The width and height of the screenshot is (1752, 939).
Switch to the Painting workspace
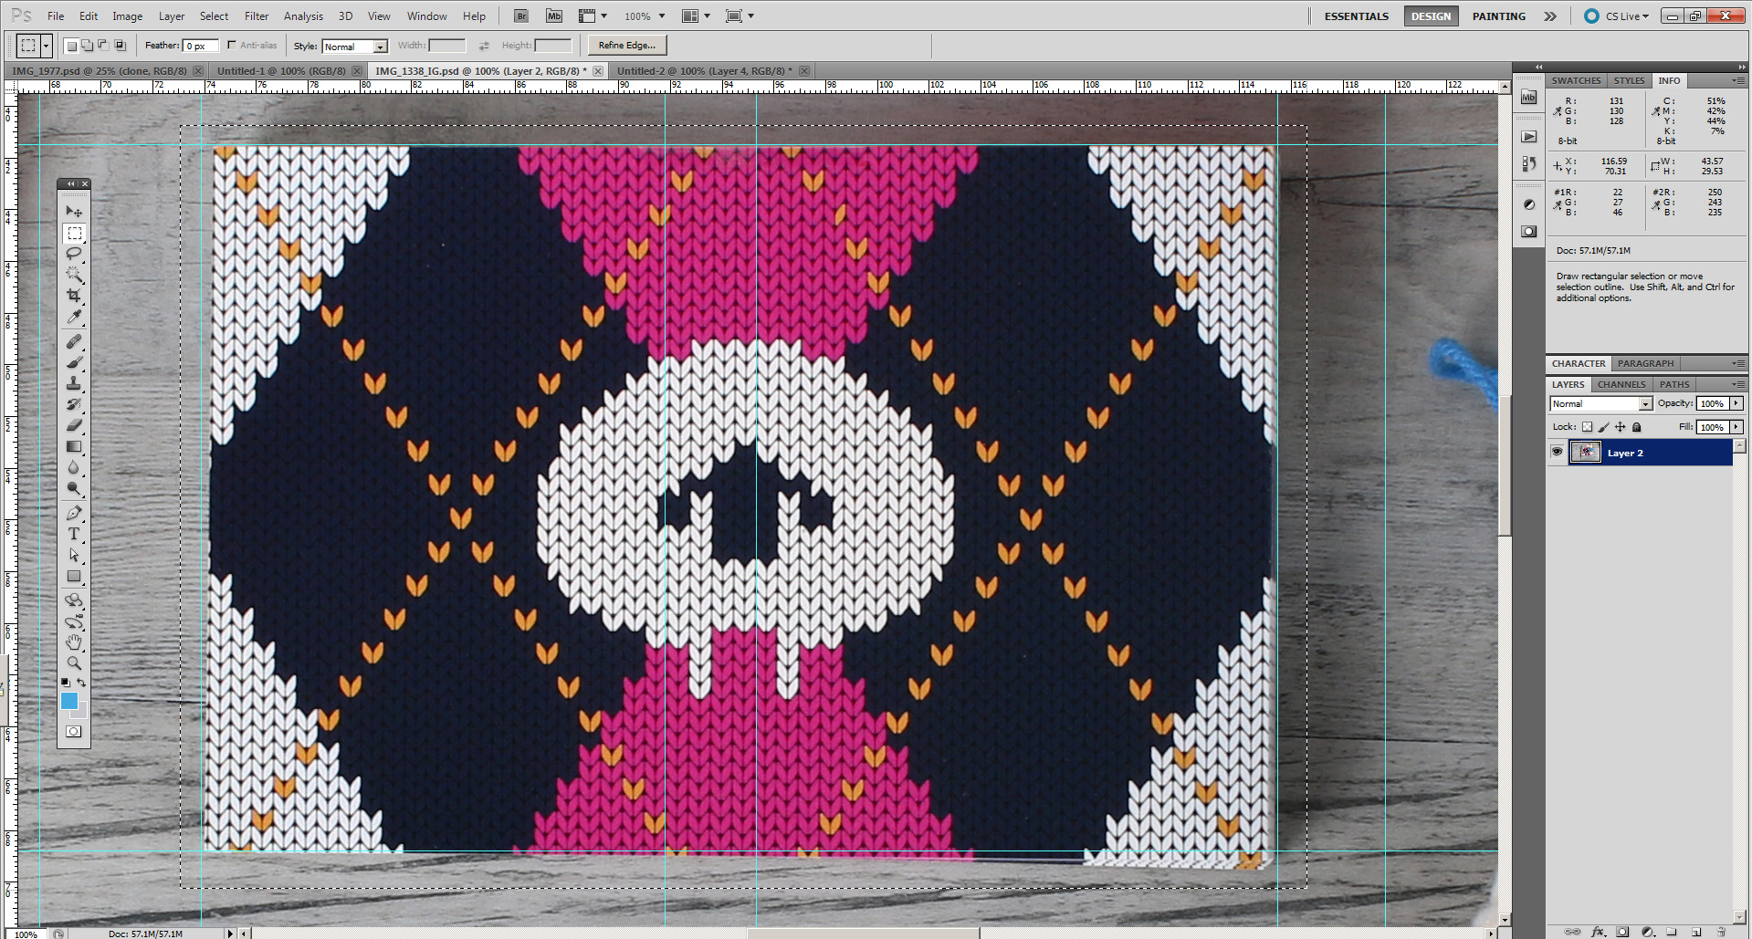tap(1498, 16)
